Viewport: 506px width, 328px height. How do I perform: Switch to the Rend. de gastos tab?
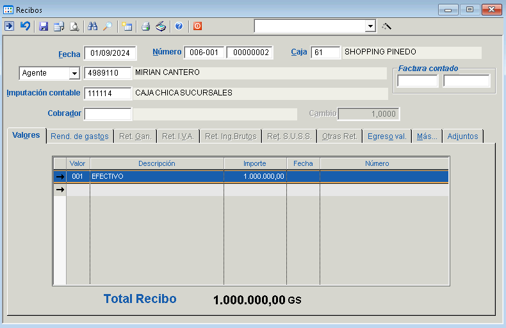pyautogui.click(x=79, y=136)
